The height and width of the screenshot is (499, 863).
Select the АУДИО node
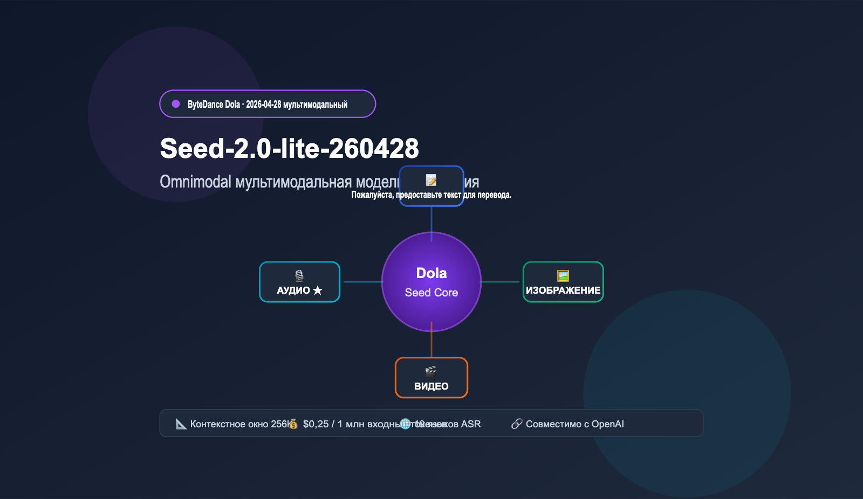point(299,282)
